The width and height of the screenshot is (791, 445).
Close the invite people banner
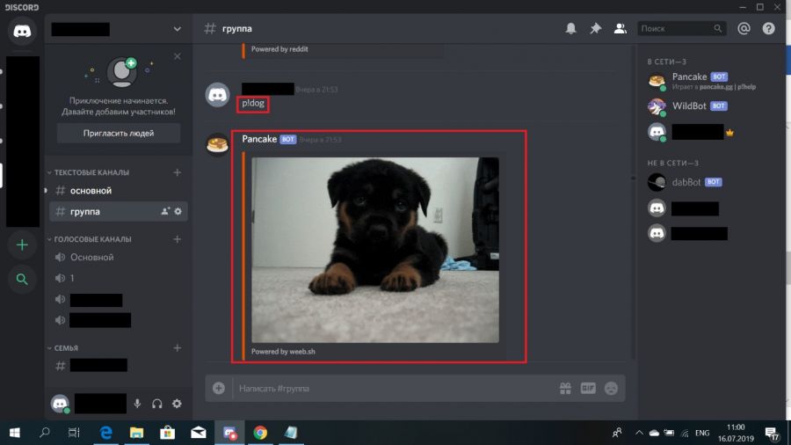click(x=177, y=56)
